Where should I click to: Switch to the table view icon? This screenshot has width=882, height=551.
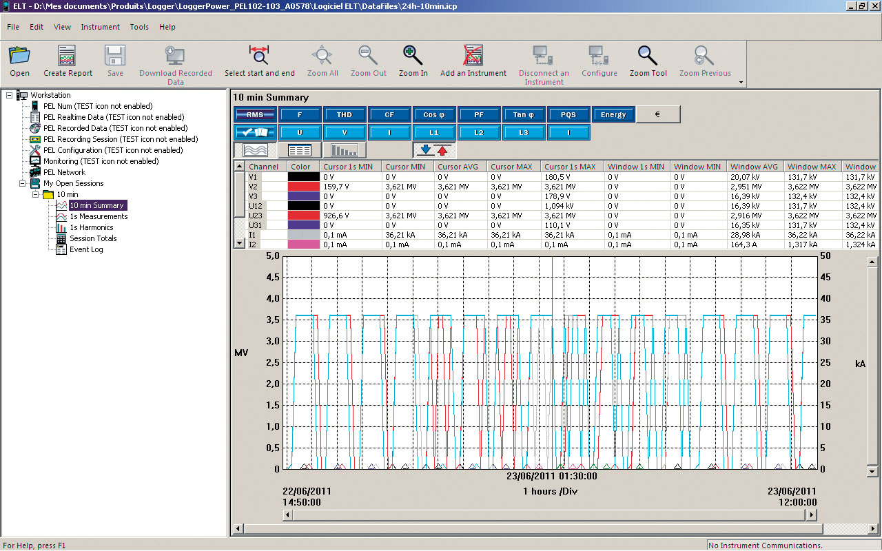click(300, 150)
